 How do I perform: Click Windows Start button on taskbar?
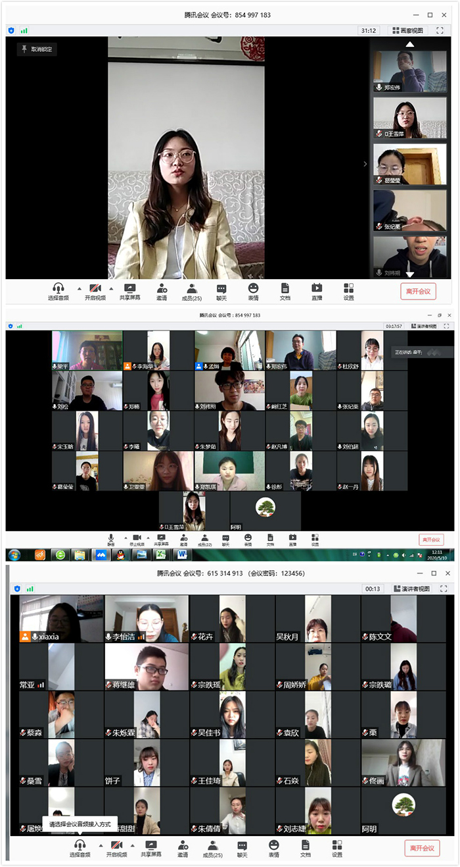pos(15,554)
